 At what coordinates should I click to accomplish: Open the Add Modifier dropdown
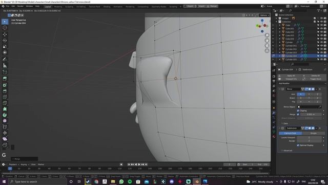302,83
